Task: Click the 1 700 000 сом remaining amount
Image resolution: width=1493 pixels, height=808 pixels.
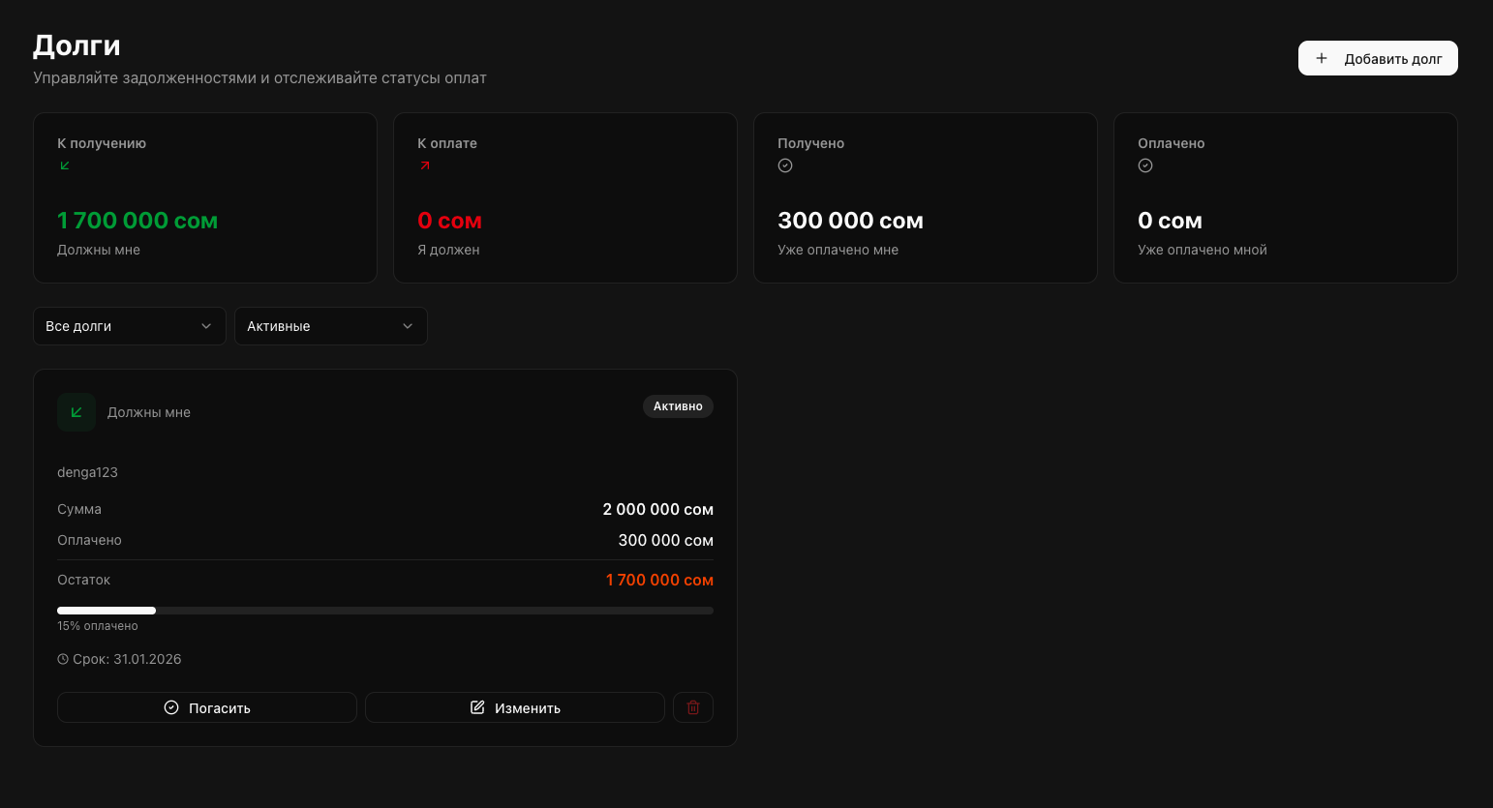Action: pyautogui.click(x=659, y=580)
